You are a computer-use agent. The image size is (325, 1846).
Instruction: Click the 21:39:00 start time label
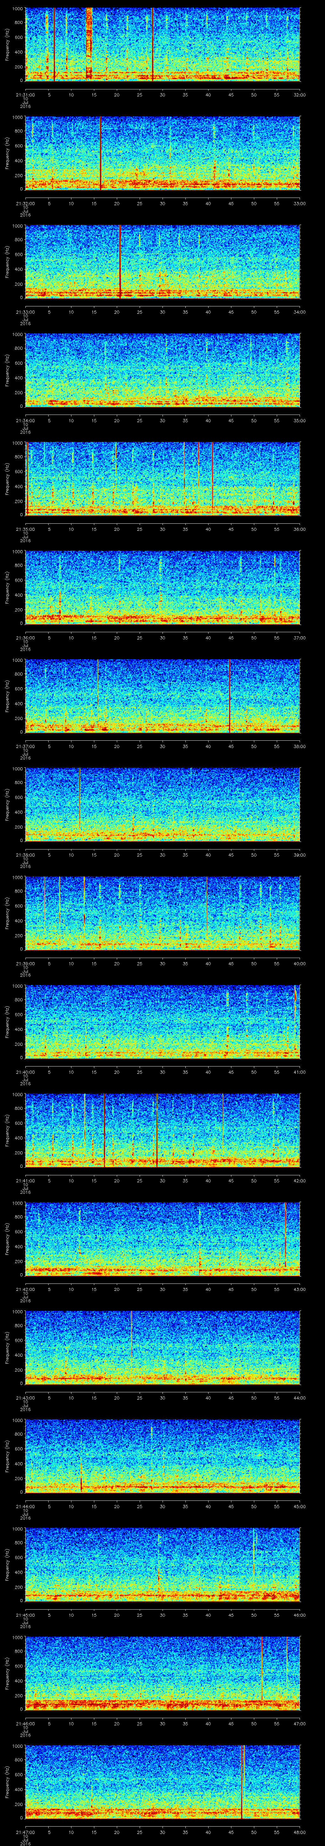pyautogui.click(x=25, y=963)
